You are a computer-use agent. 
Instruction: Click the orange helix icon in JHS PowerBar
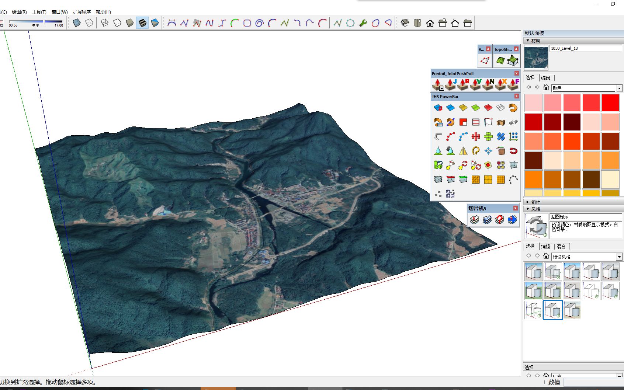click(513, 108)
